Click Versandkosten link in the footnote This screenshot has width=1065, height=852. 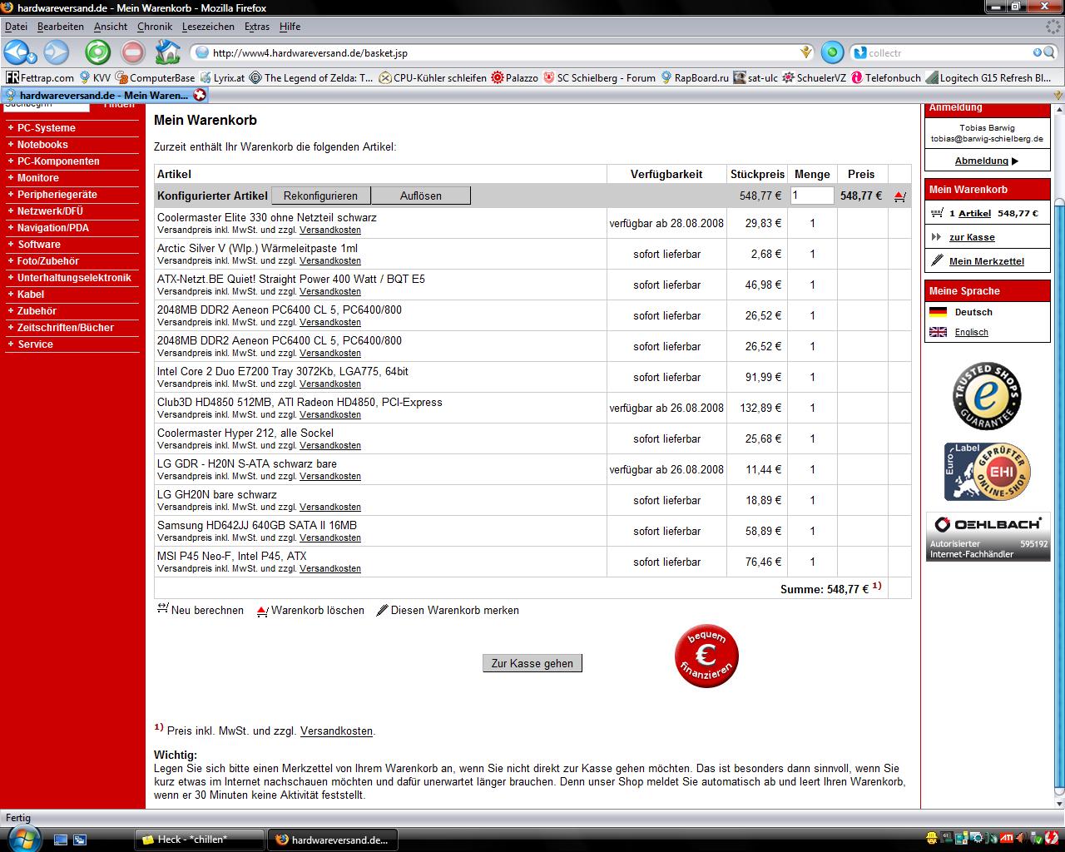click(336, 731)
